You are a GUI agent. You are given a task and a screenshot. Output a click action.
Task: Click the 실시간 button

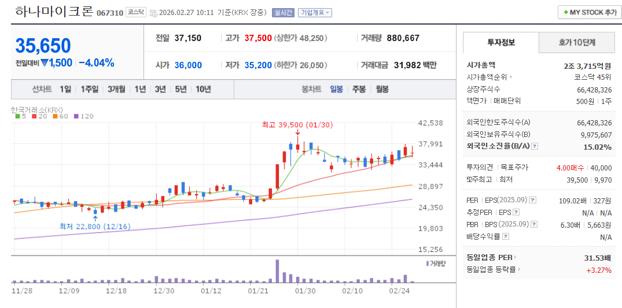pyautogui.click(x=283, y=13)
